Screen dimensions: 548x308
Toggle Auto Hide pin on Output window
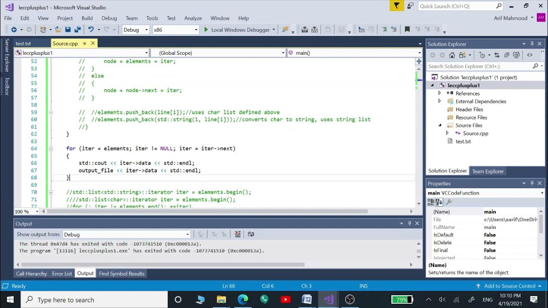[409, 223]
